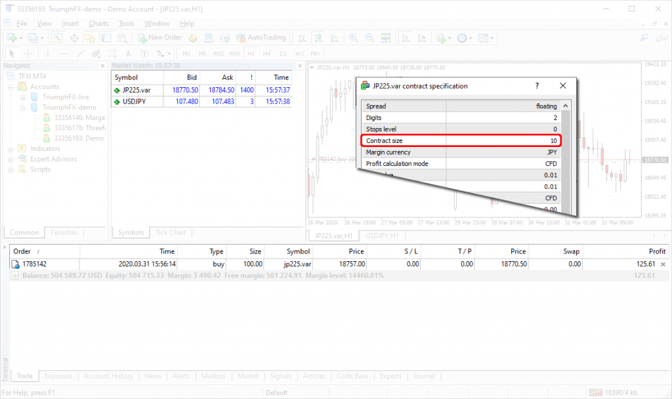The width and height of the screenshot is (672, 399).
Task: Open the arrows objects dropdown
Action: 163,54
